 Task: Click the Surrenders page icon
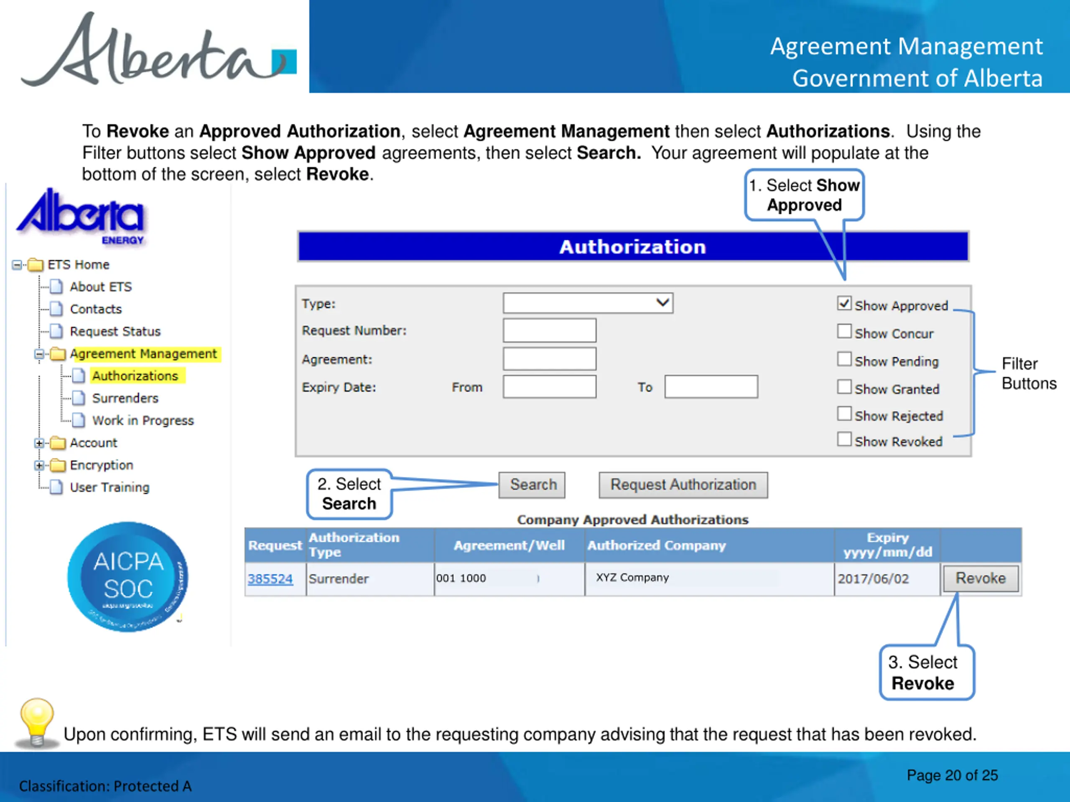coord(79,398)
